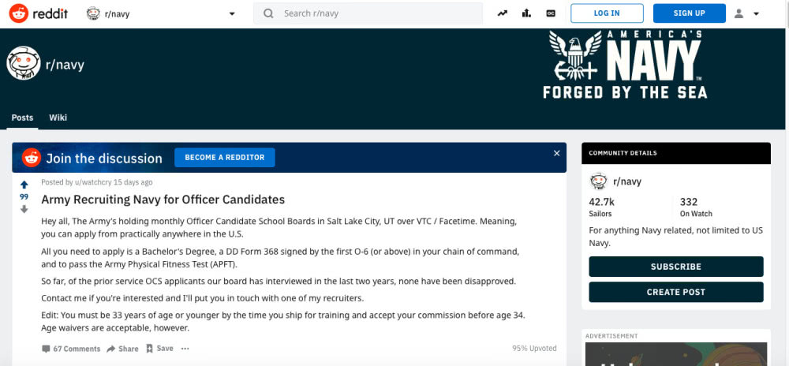Image resolution: width=789 pixels, height=366 pixels.
Task: Select the Posts tab
Action: (x=22, y=118)
